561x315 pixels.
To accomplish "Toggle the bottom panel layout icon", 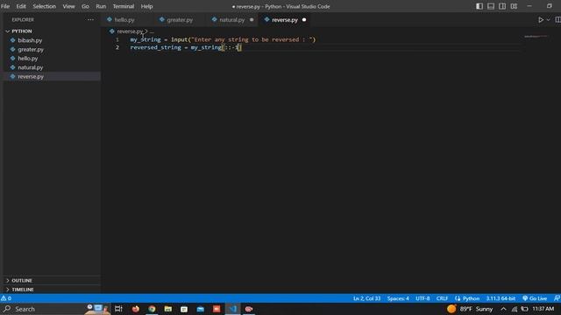I will coord(491,6).
